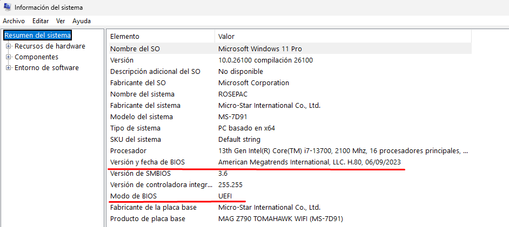The image size is (509, 227).
Task: Select the Recursos de hardware tree item
Action: click(50, 46)
